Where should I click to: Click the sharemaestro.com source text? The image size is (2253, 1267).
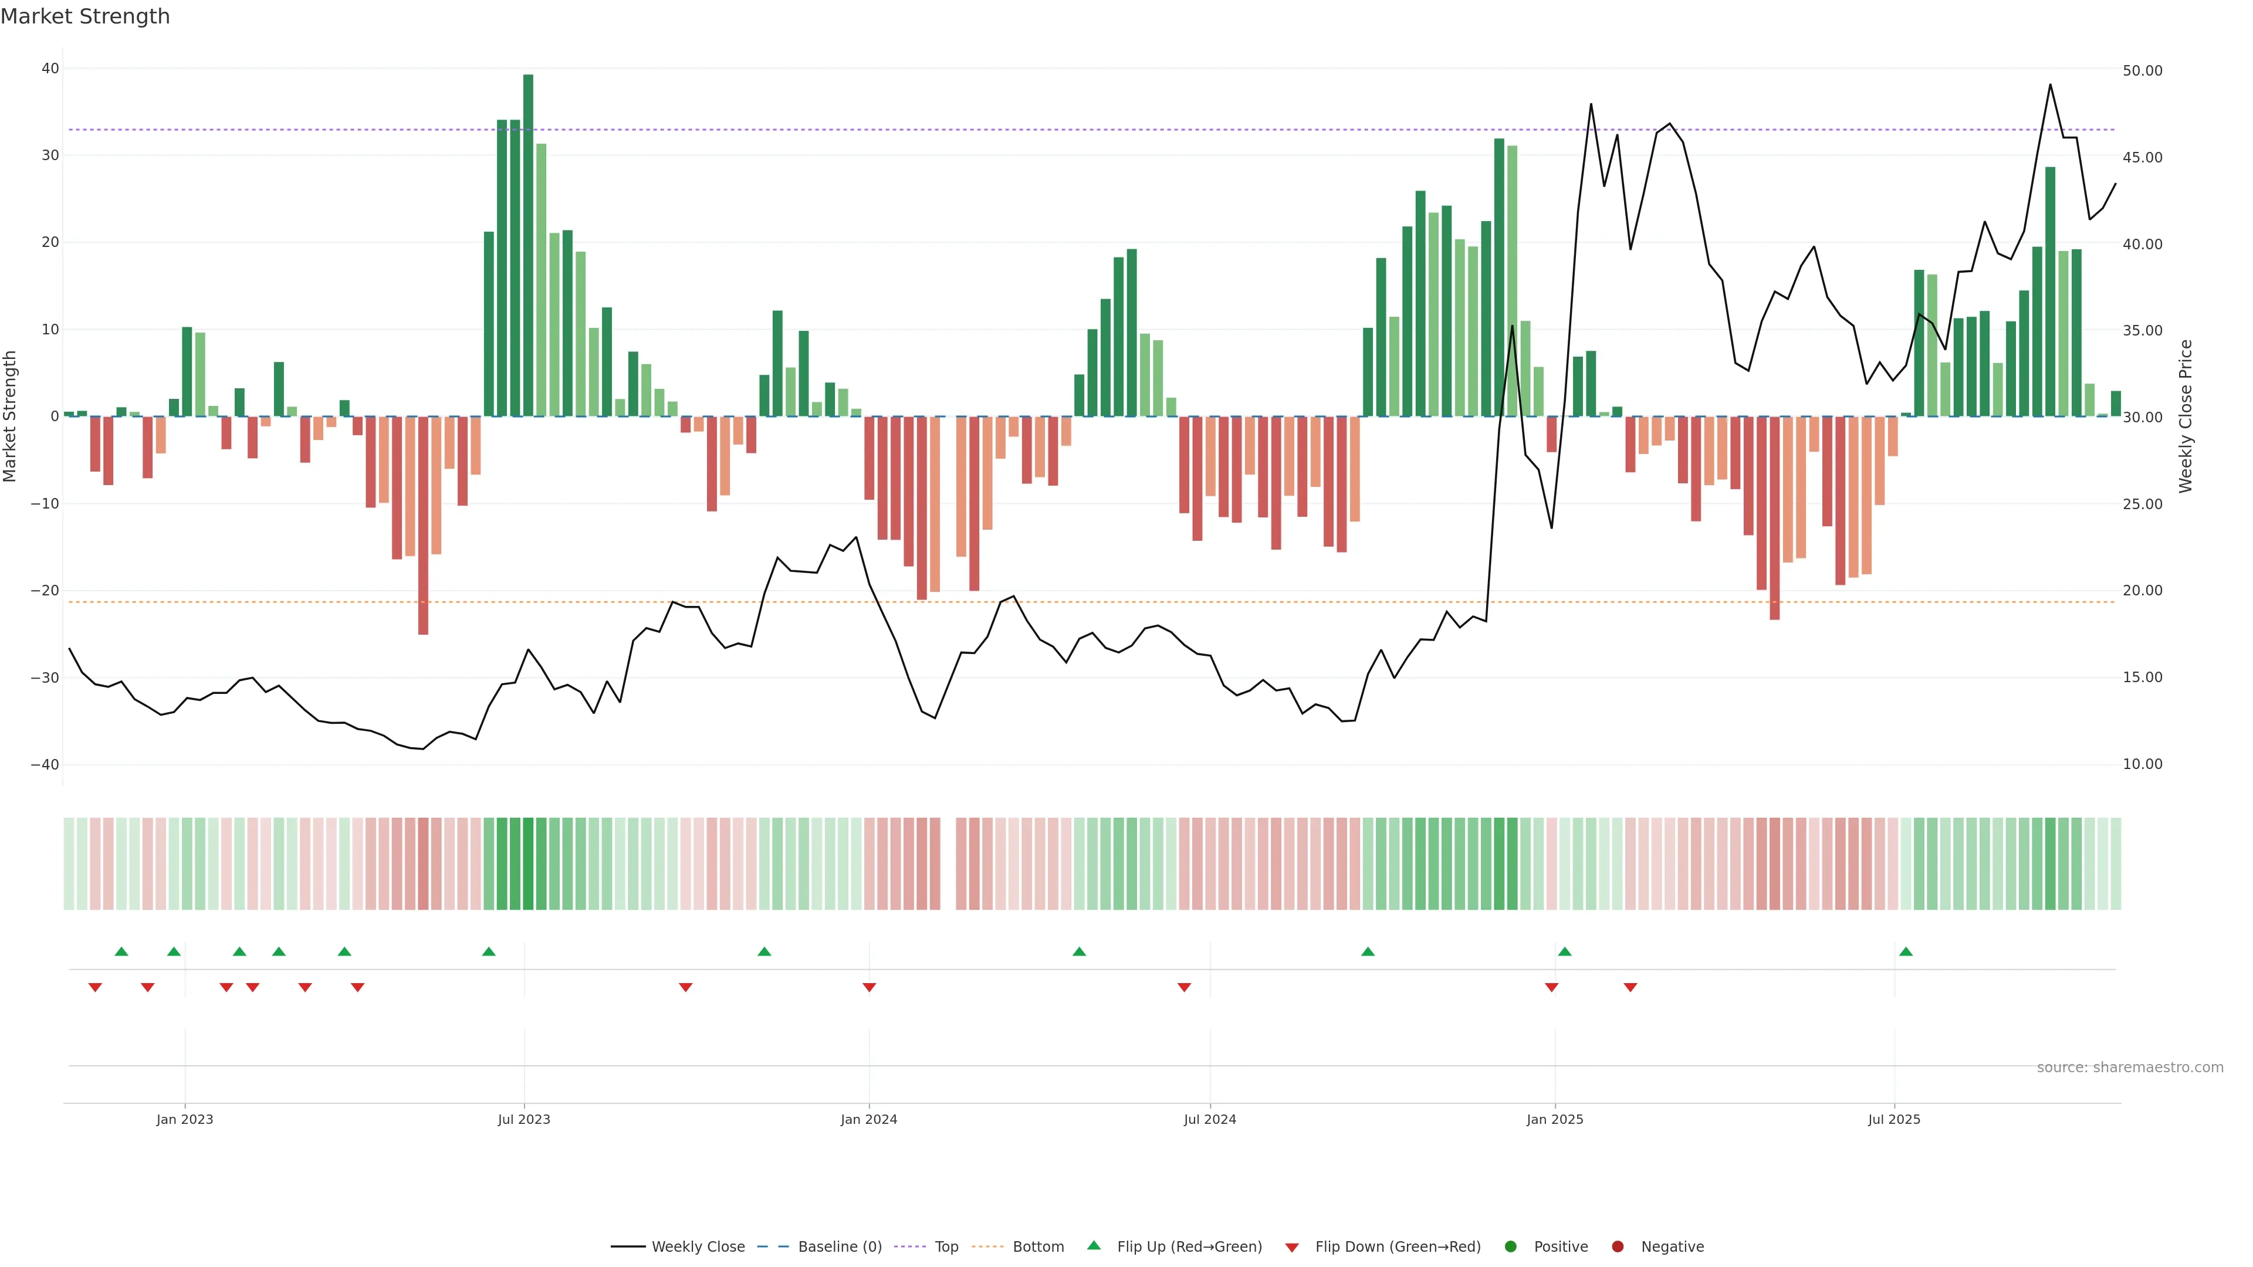pos(2130,1068)
